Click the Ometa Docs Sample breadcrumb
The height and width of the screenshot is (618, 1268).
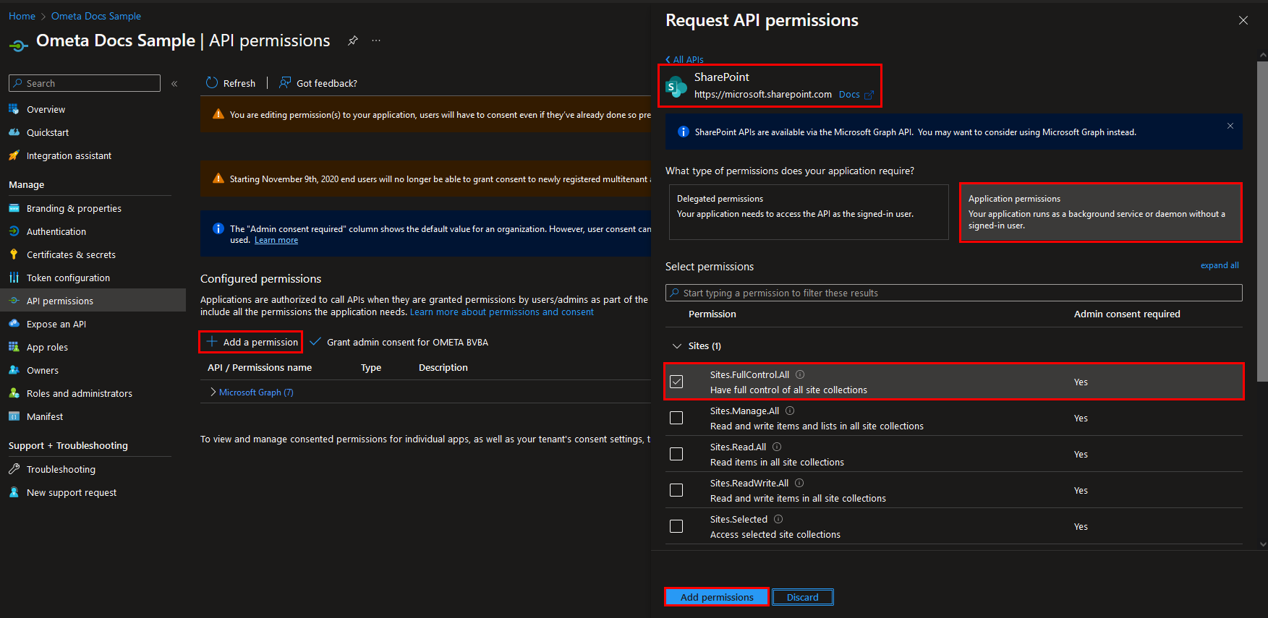[96, 16]
